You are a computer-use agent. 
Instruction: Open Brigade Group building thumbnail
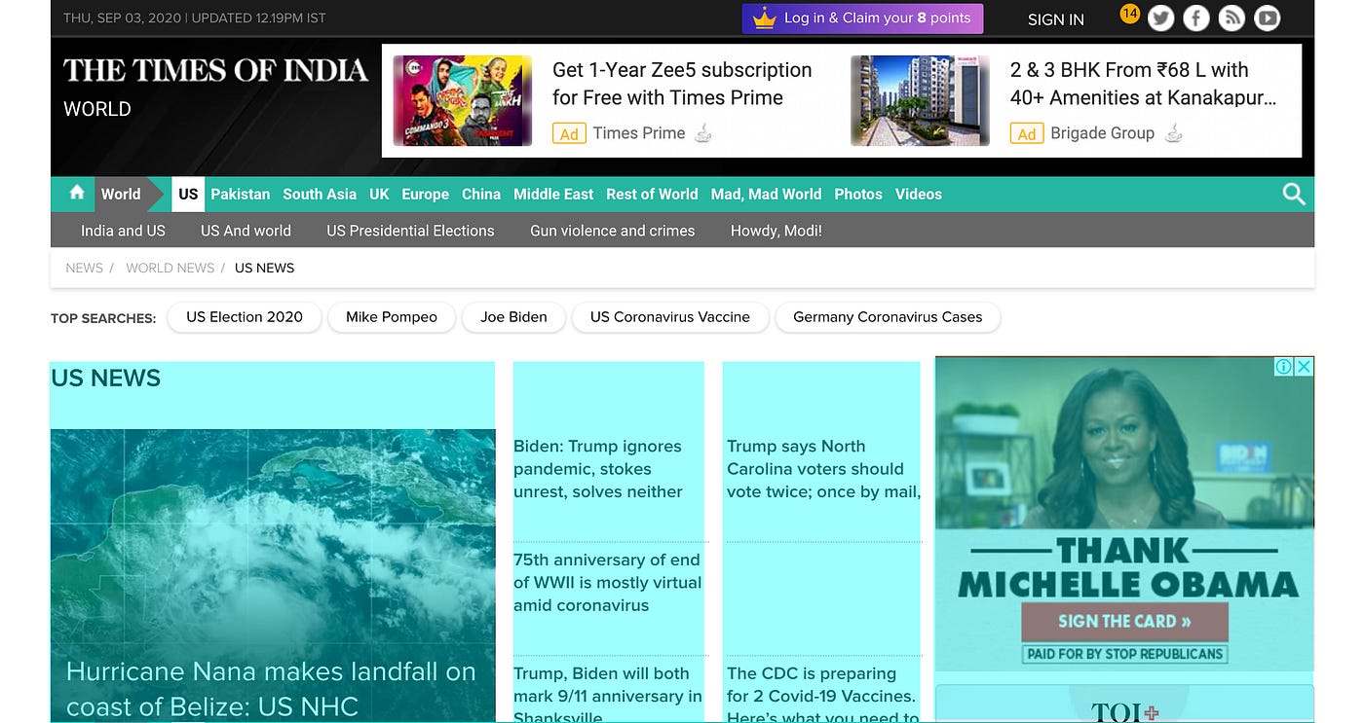[x=920, y=100]
